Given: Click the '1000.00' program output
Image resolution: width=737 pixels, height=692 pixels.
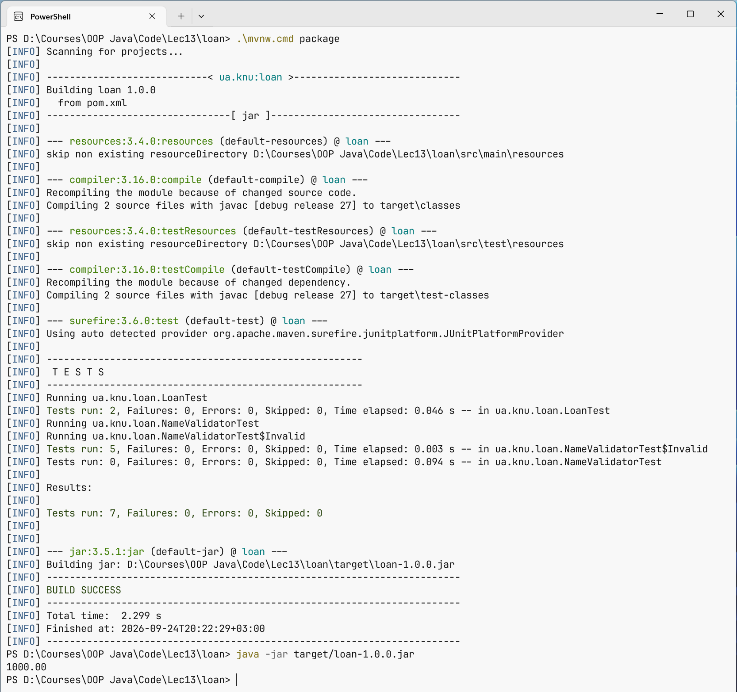Looking at the screenshot, I should tap(26, 667).
